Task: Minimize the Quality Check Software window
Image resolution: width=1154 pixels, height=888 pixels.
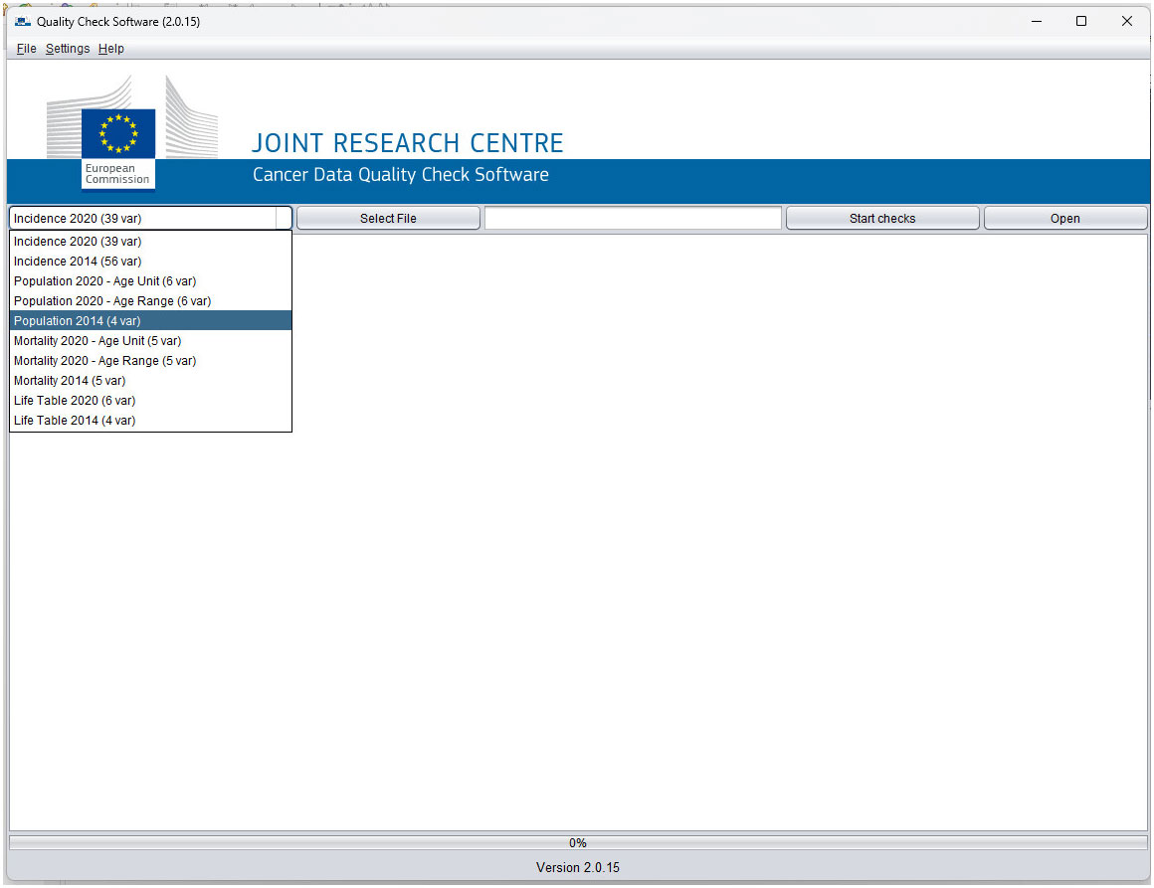Action: coord(1037,21)
